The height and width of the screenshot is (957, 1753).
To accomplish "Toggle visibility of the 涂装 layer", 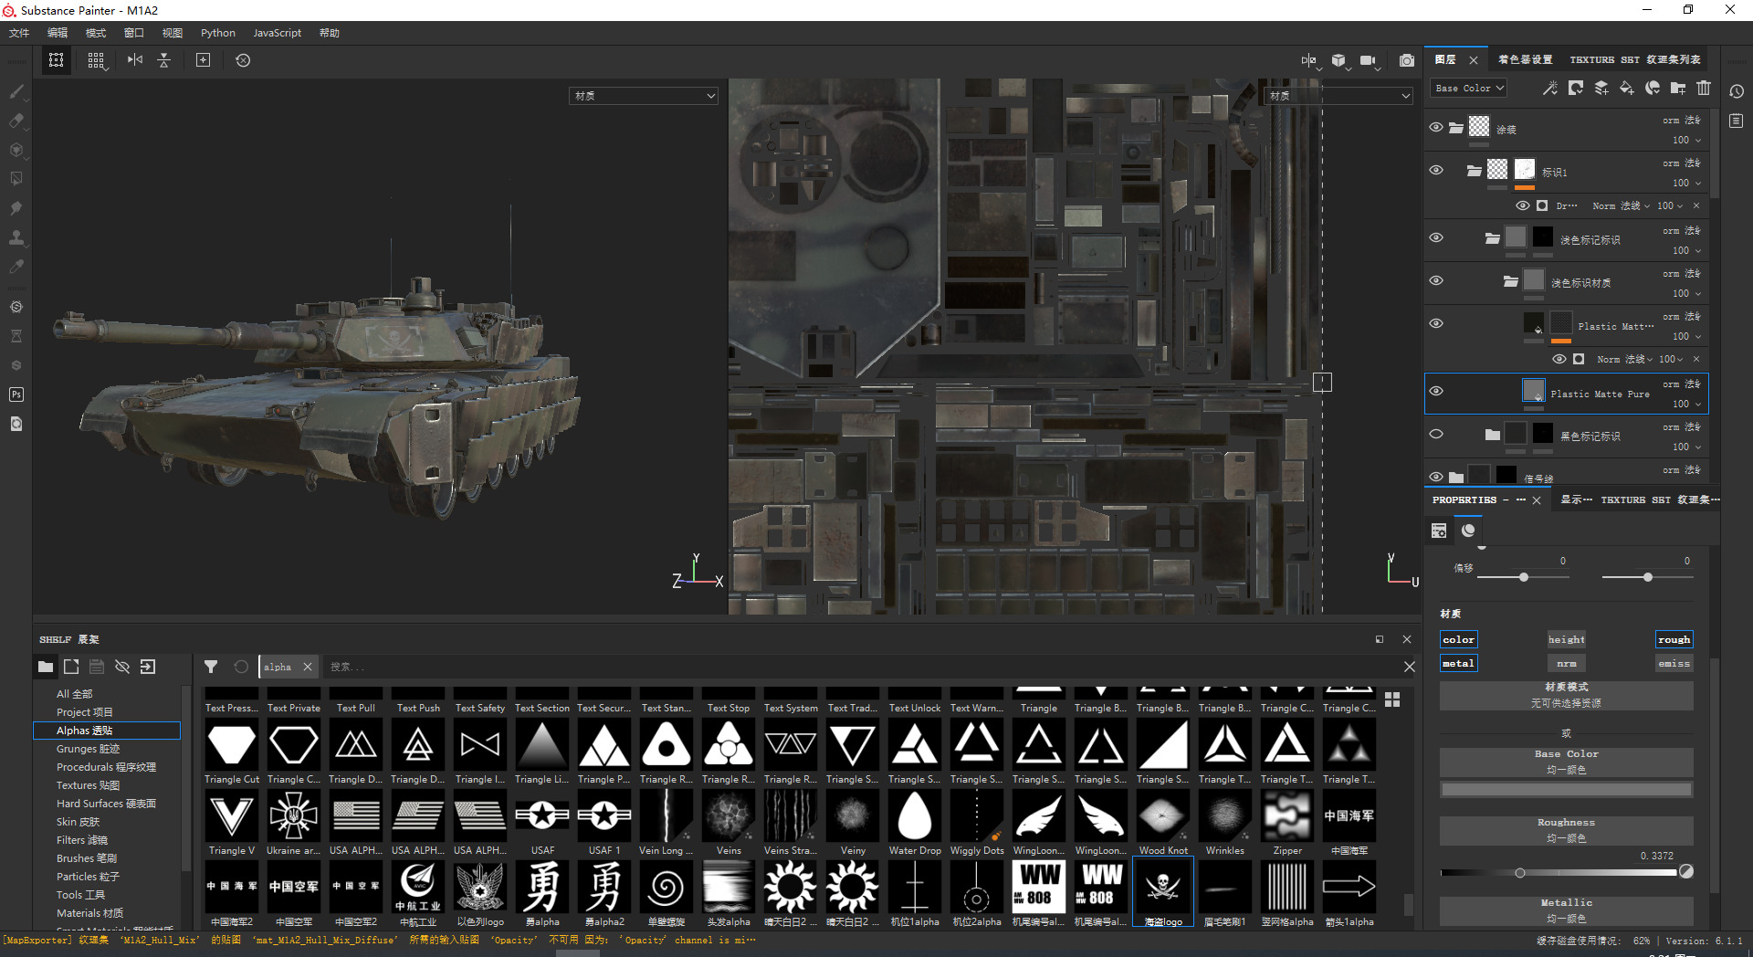I will tap(1436, 128).
